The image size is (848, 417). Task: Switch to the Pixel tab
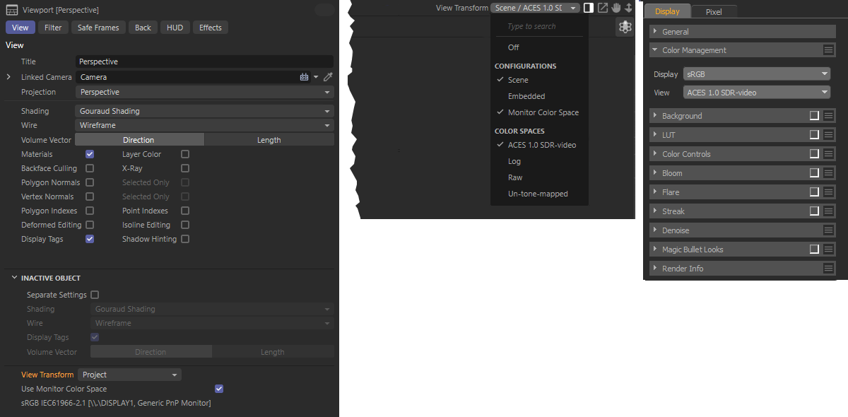click(714, 11)
